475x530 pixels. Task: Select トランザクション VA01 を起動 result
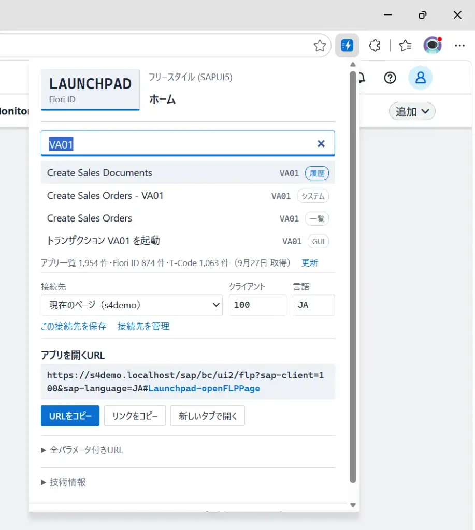click(x=188, y=241)
